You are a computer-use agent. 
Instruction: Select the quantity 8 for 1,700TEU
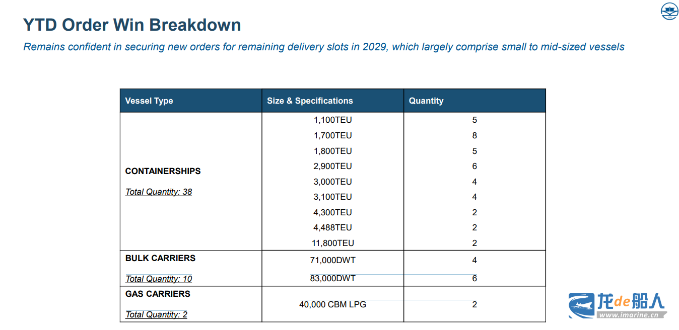click(474, 135)
